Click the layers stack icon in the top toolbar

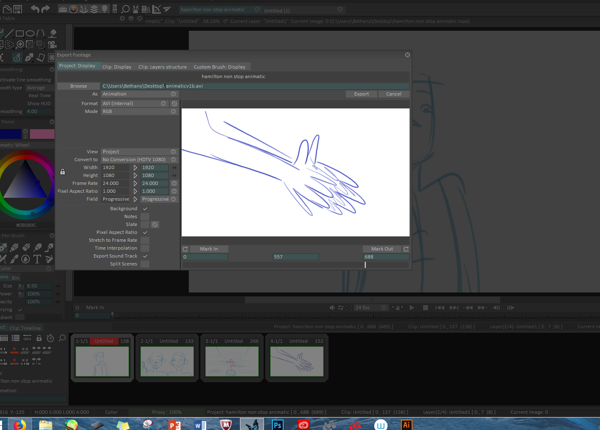pos(94,9)
